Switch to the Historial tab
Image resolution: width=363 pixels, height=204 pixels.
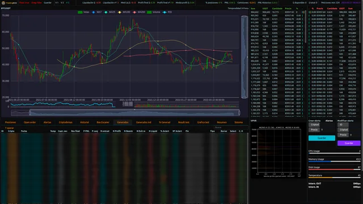[x=85, y=122]
